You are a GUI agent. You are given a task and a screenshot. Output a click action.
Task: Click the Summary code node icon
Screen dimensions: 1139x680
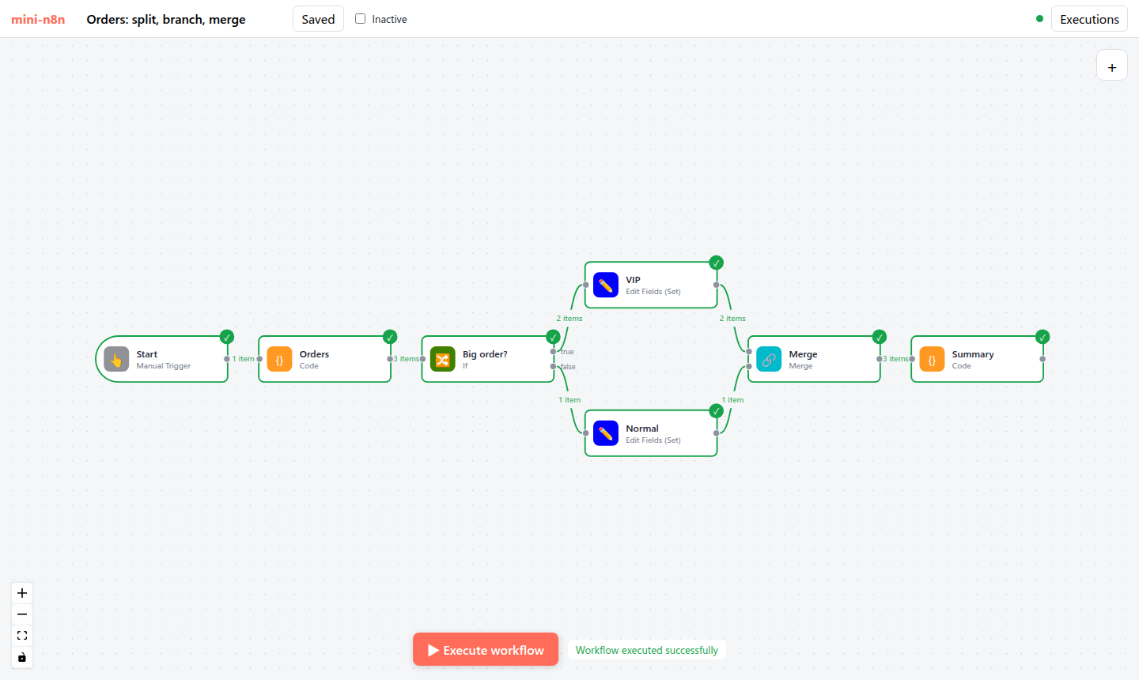coord(932,360)
